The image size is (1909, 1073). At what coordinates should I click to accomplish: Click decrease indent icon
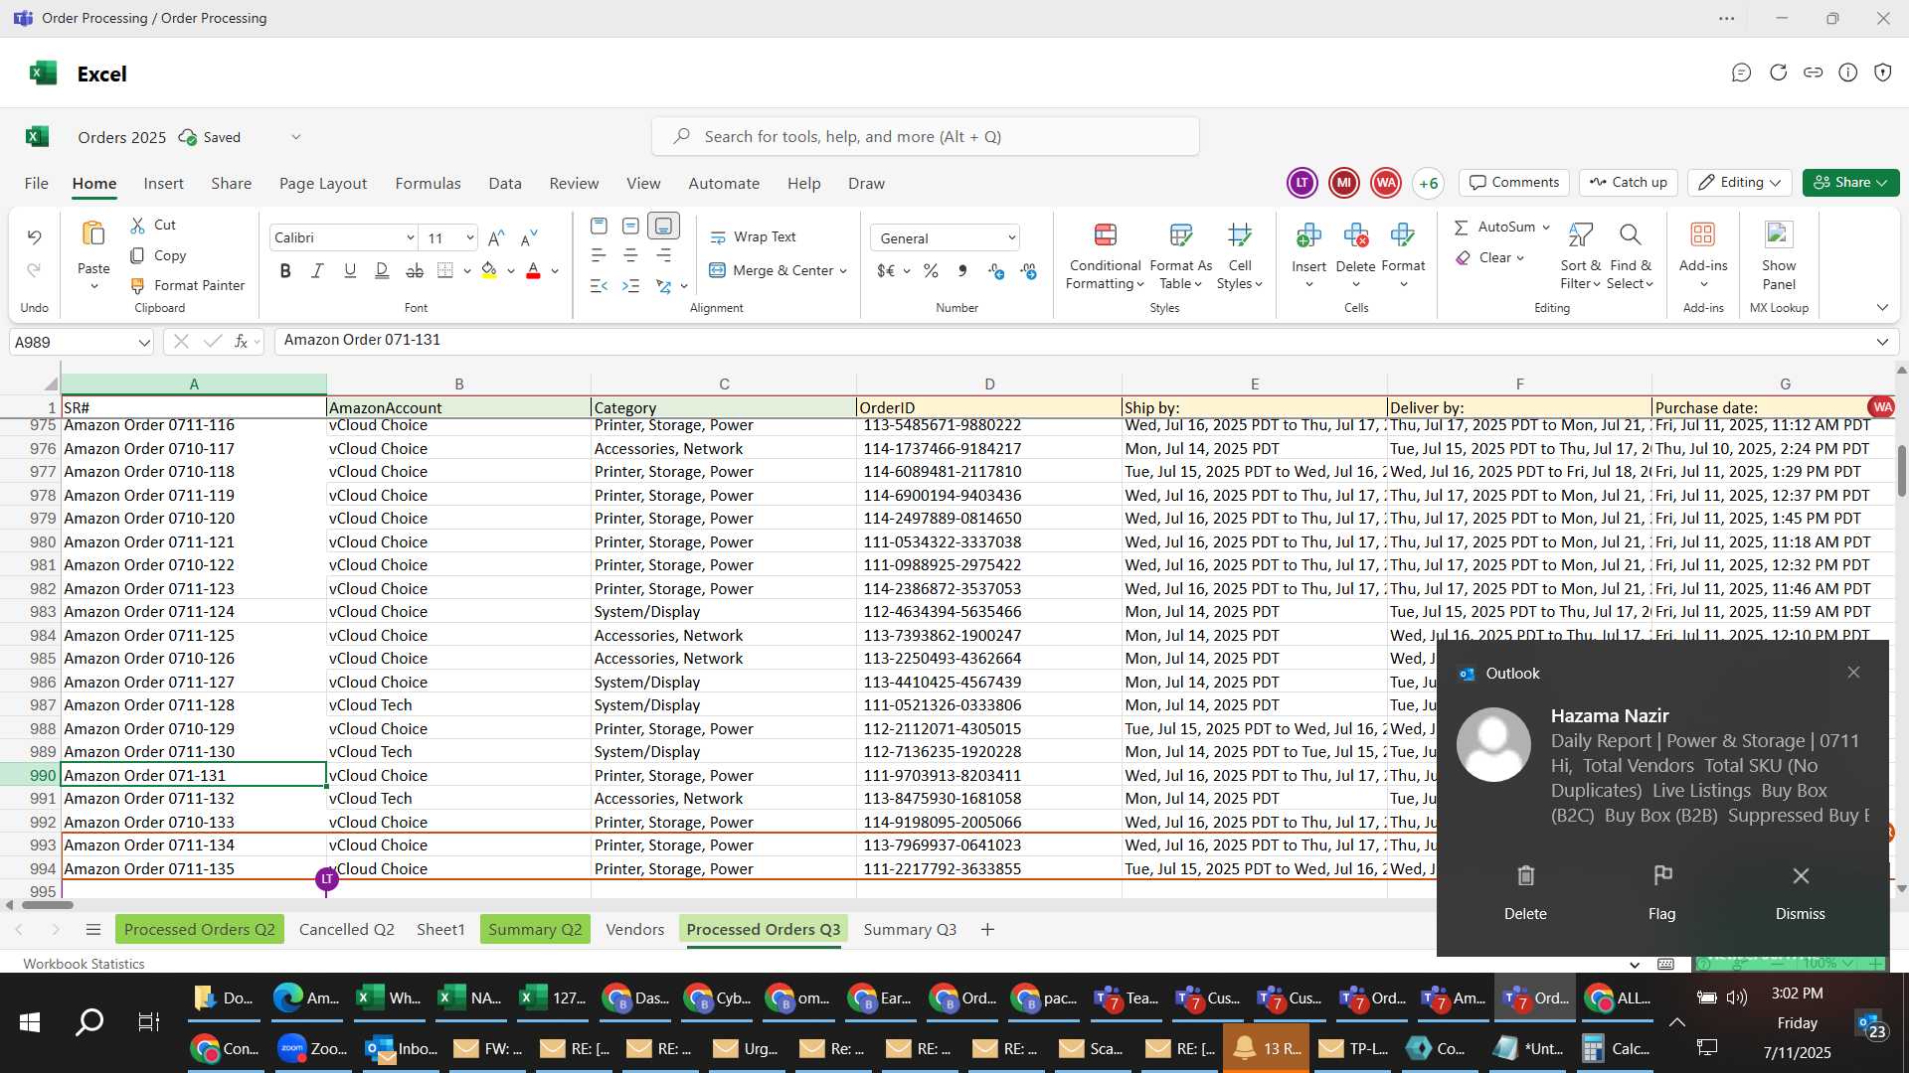point(599,286)
